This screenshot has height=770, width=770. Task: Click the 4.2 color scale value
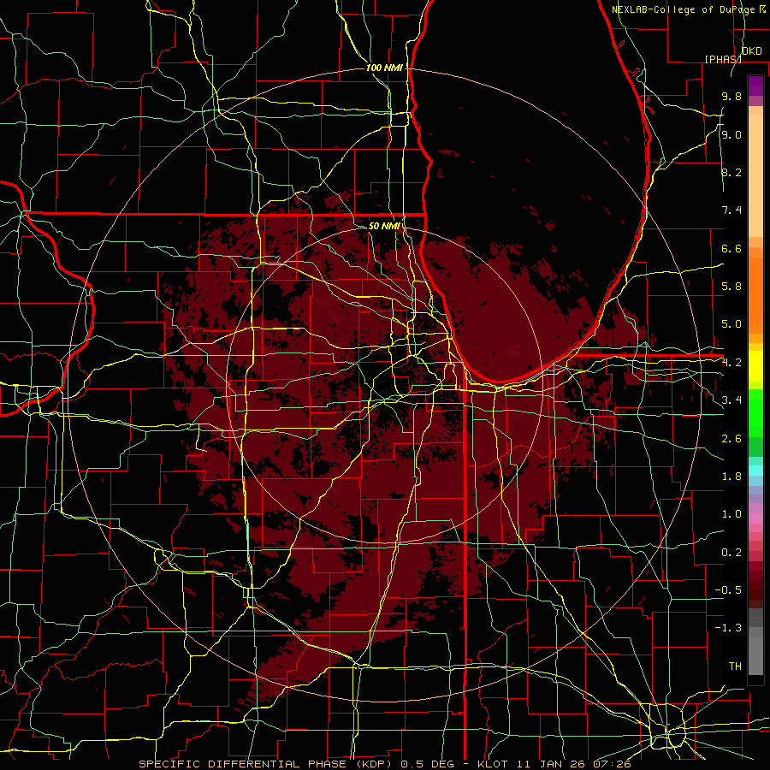[731, 363]
